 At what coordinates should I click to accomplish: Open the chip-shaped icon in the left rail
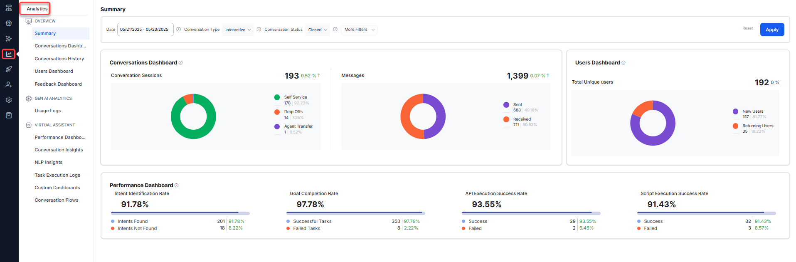(9, 23)
